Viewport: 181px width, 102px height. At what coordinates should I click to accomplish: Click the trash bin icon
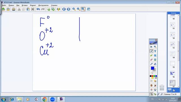(162, 88)
